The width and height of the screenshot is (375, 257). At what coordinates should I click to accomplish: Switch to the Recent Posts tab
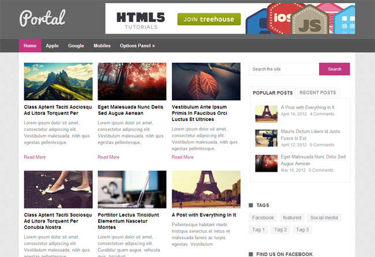click(318, 92)
